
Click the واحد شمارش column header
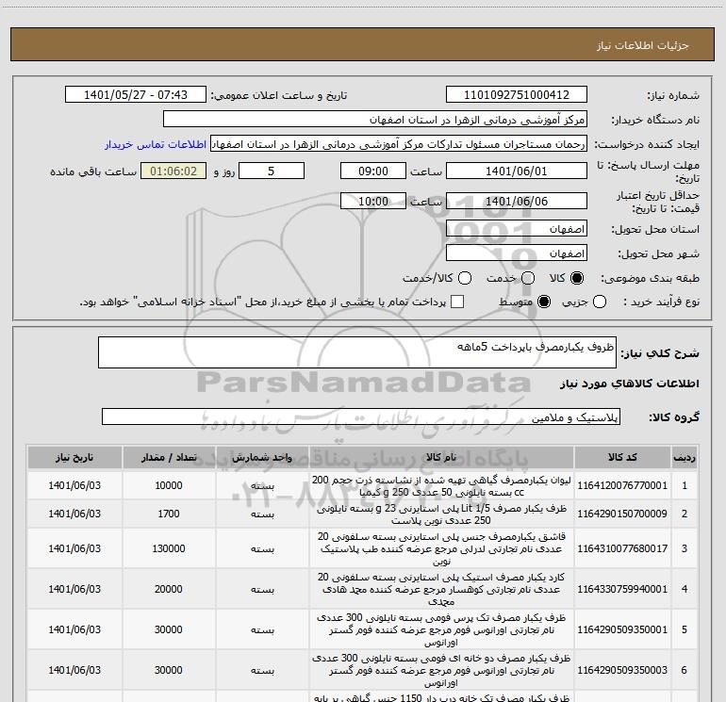[x=262, y=457]
